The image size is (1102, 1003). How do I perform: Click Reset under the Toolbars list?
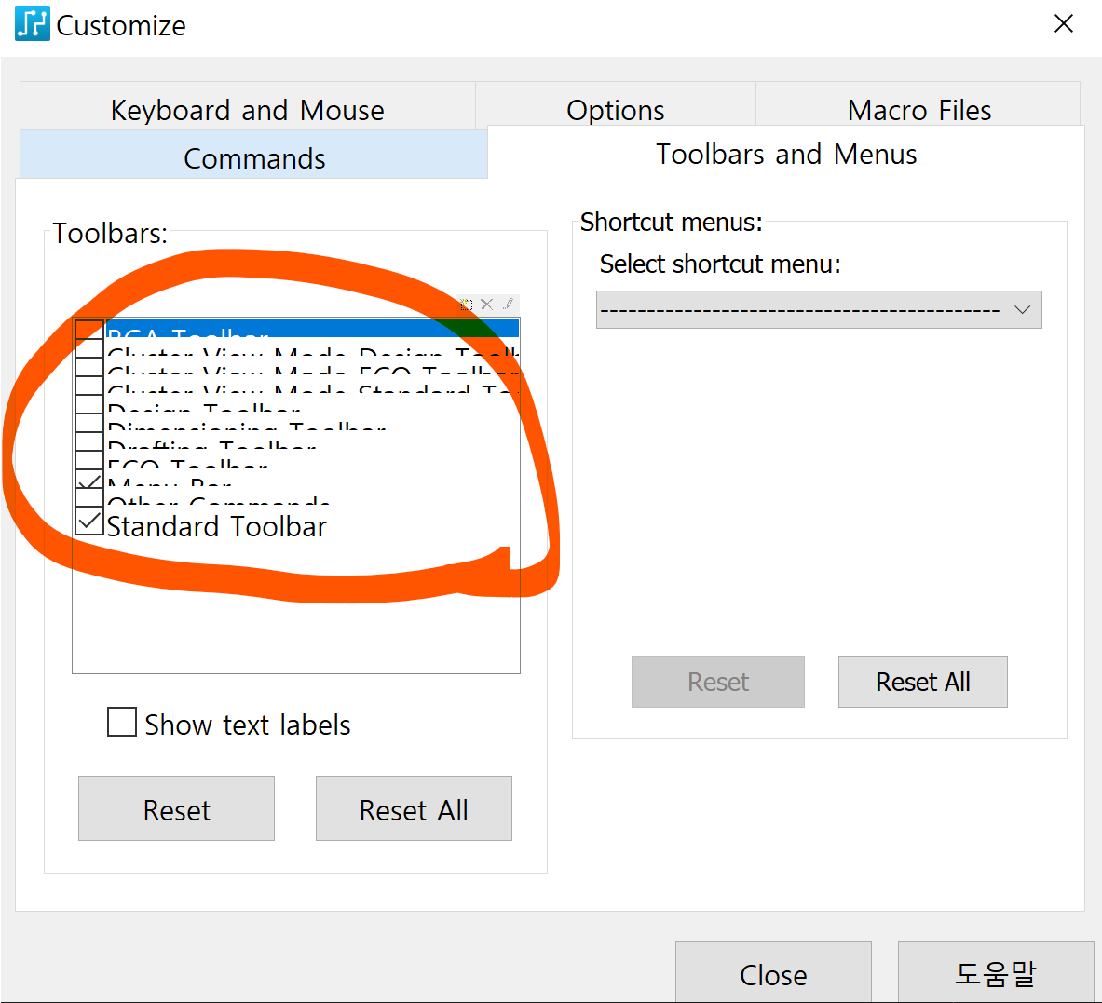(x=176, y=809)
